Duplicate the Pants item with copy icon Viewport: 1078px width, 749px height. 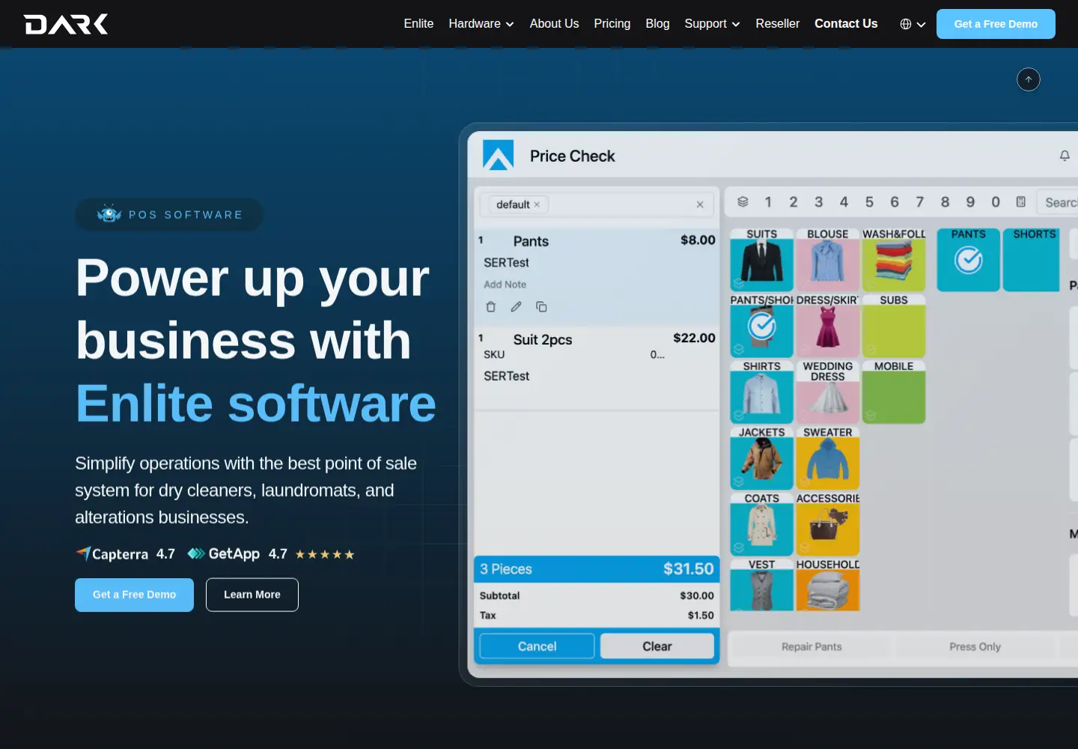541,307
